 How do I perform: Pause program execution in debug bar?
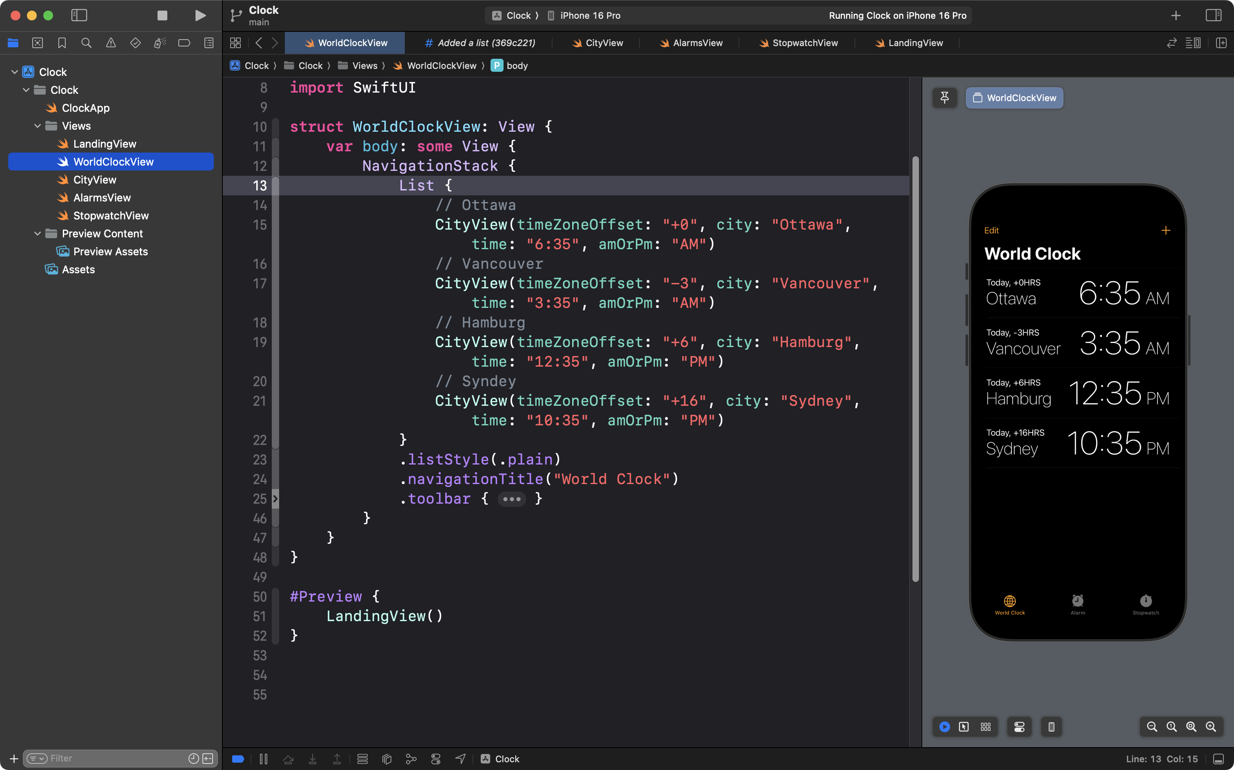[x=264, y=759]
